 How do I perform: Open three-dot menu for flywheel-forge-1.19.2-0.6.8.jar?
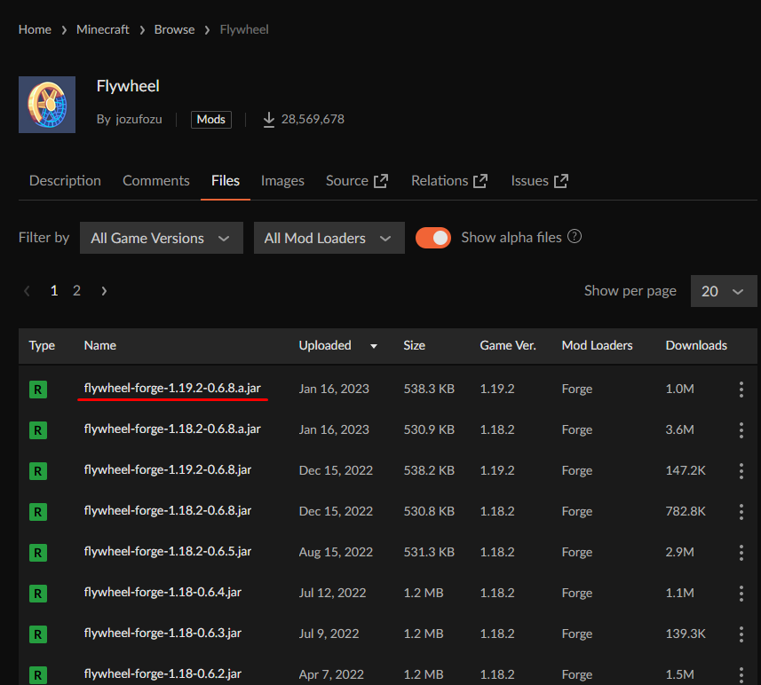click(741, 470)
